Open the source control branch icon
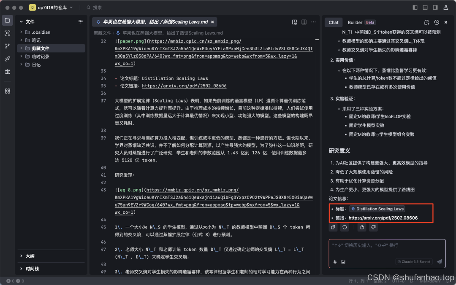Viewport: 456px width, 285px height. (x=8, y=46)
